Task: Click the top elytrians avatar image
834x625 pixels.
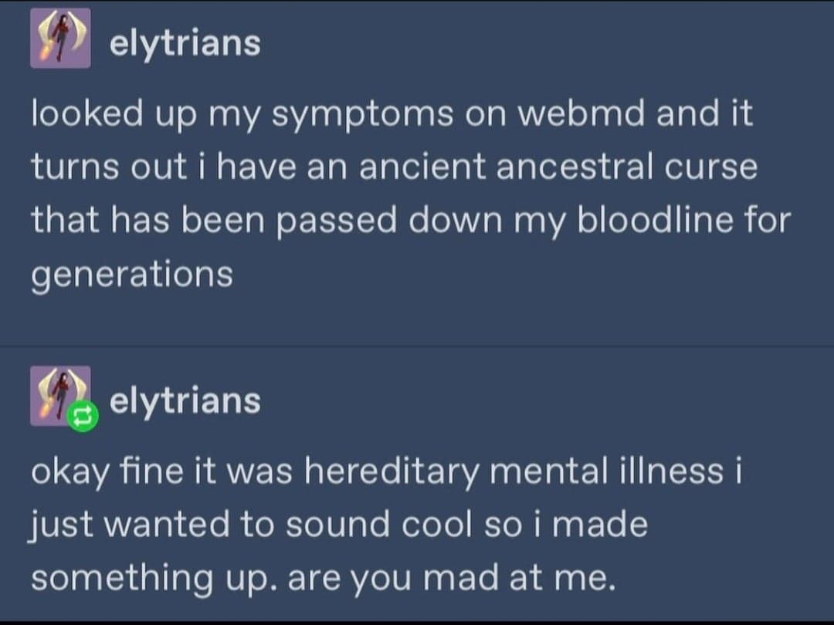Action: click(60, 39)
